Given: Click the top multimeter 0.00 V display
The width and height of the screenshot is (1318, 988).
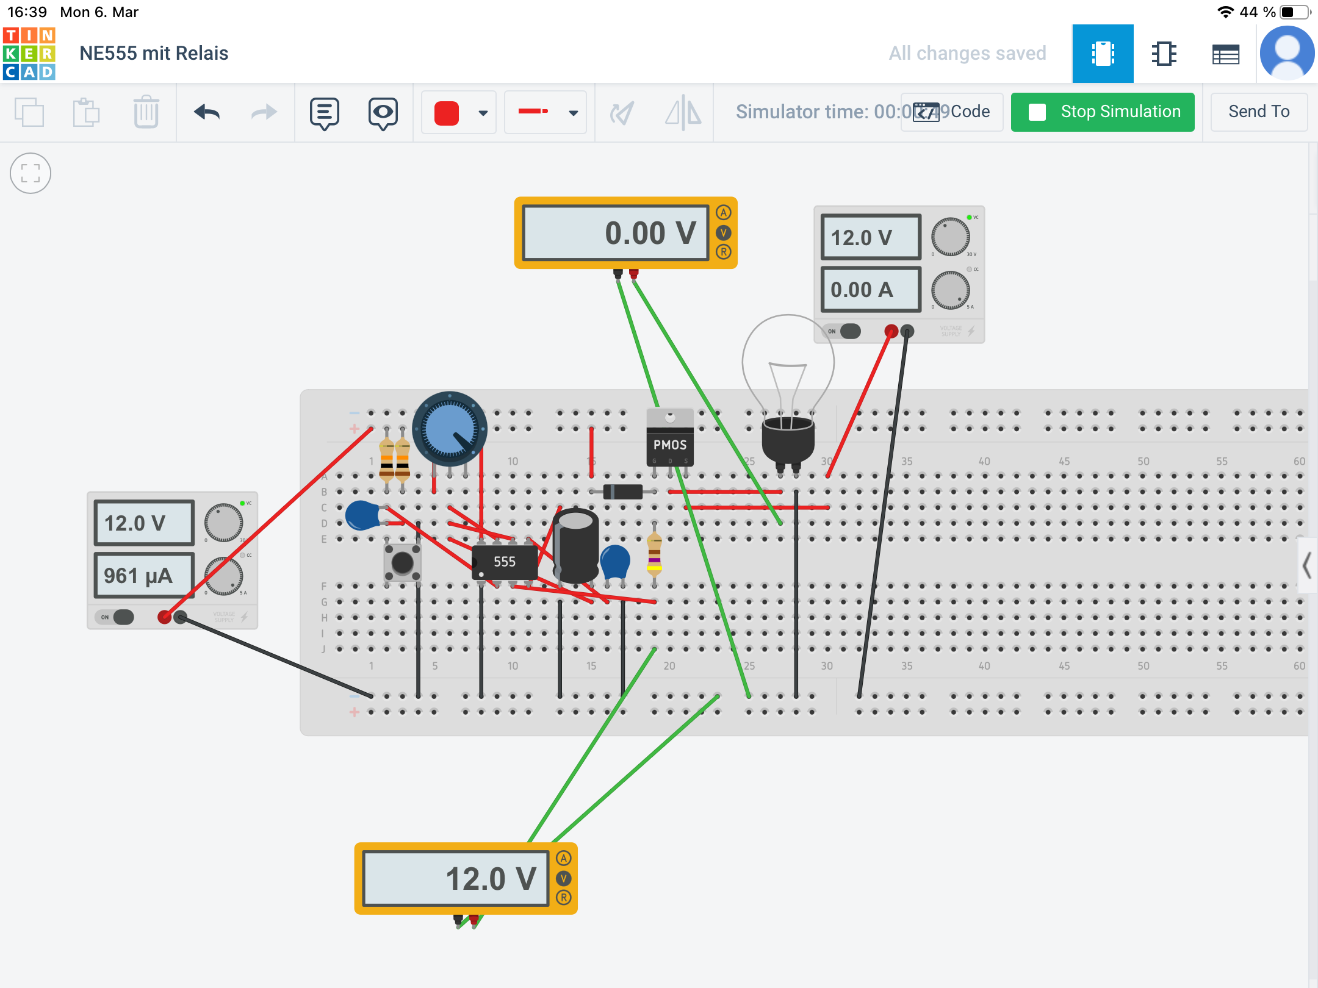Looking at the screenshot, I should [616, 233].
